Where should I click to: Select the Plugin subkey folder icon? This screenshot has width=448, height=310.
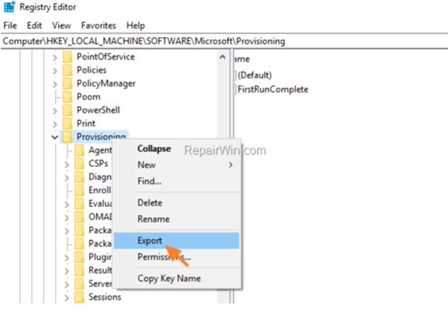(80, 257)
